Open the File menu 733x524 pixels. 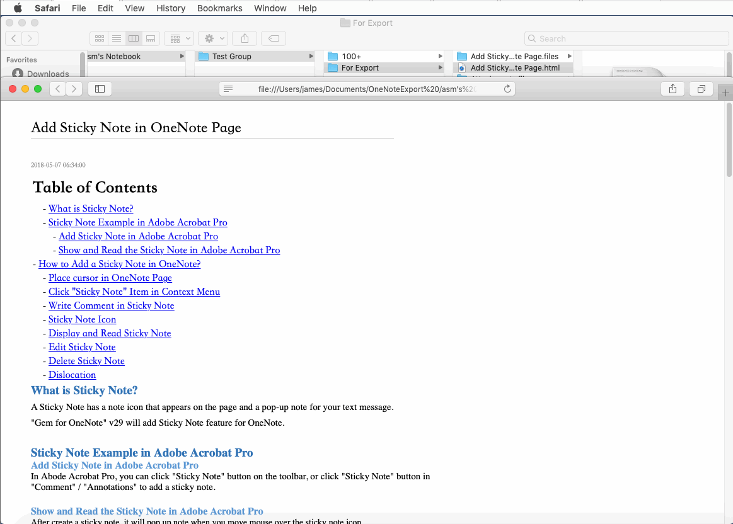tap(79, 8)
